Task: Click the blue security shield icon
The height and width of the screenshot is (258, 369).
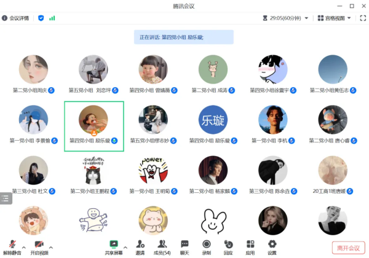Action: (41, 18)
